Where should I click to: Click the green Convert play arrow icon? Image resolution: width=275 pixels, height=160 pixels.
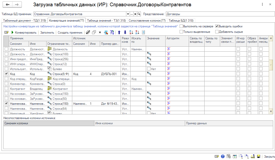(12, 33)
